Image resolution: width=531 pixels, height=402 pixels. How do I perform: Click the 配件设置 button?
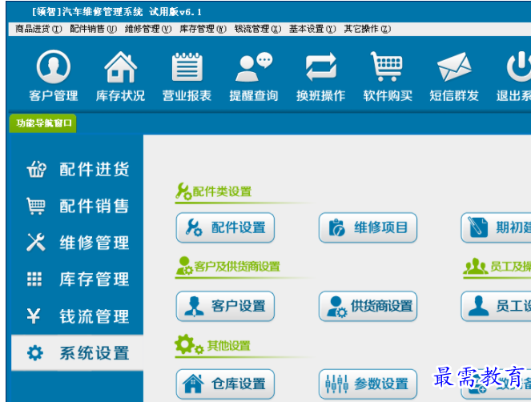pyautogui.click(x=225, y=227)
